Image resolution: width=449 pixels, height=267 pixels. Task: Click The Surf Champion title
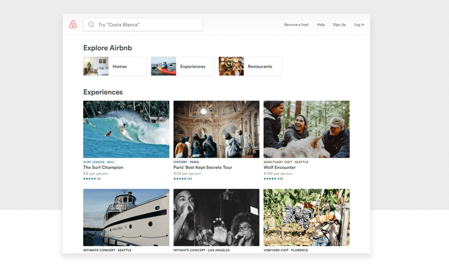[x=103, y=168]
